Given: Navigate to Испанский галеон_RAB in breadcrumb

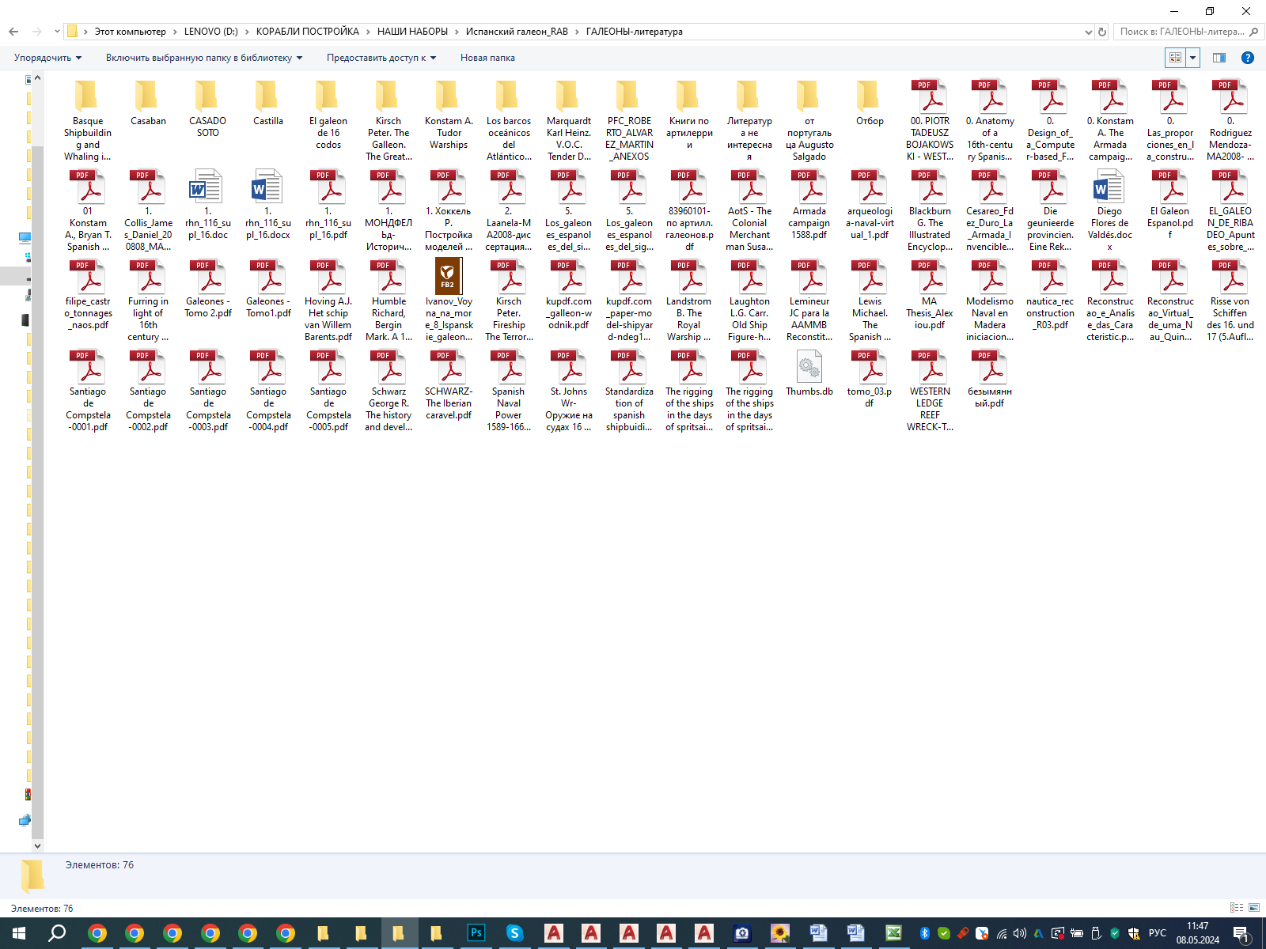Looking at the screenshot, I should tap(517, 32).
